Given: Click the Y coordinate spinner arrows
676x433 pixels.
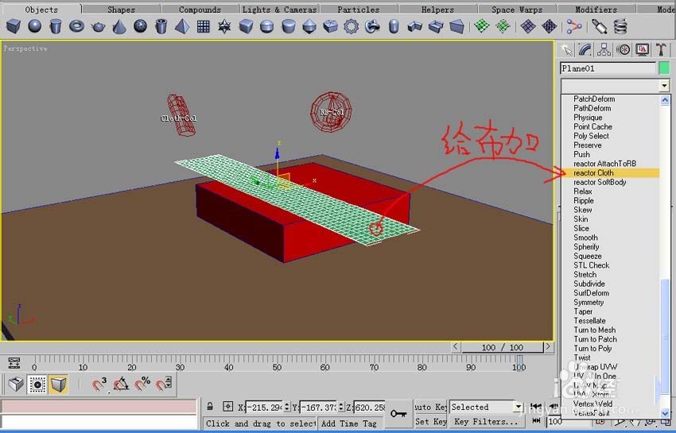Looking at the screenshot, I should click(341, 407).
